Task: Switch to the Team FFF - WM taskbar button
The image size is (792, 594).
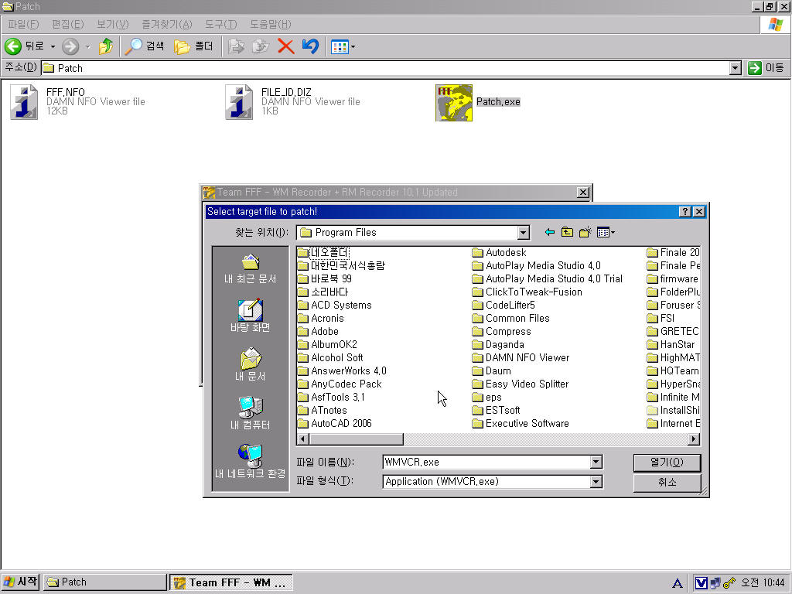Action: (x=230, y=582)
